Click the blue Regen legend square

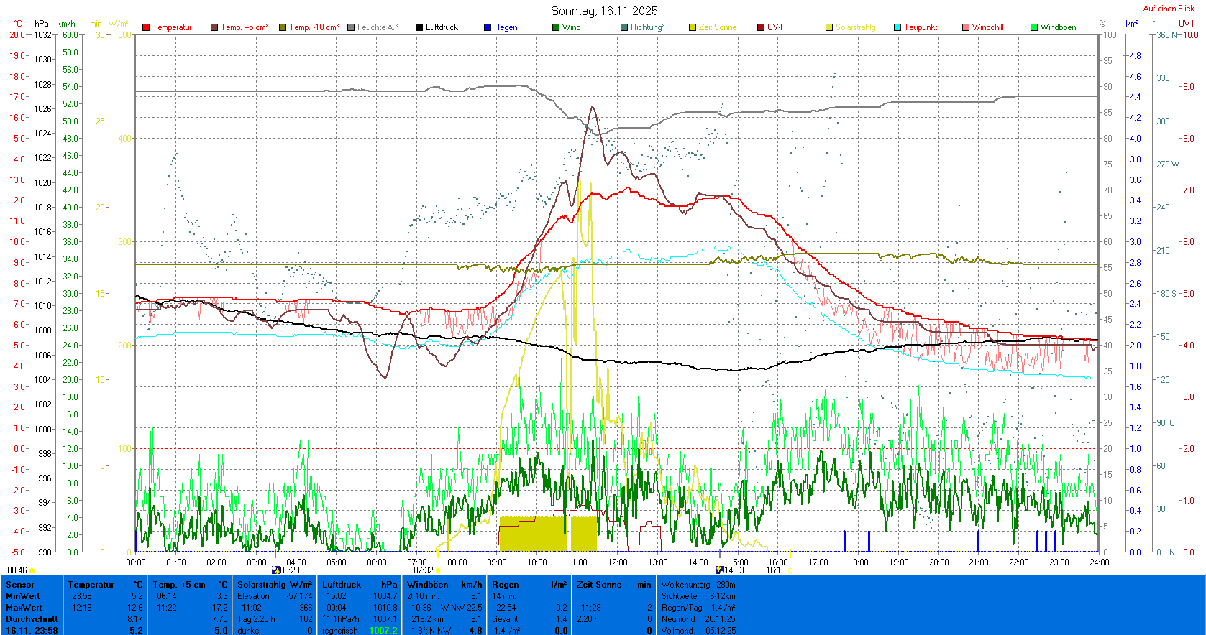coord(488,27)
